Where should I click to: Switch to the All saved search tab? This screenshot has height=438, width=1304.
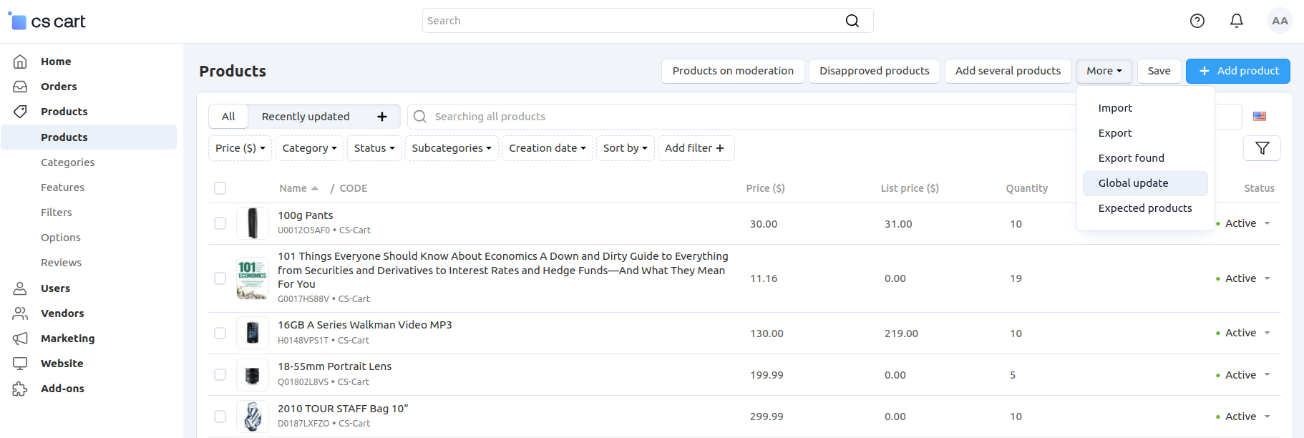pyautogui.click(x=228, y=117)
